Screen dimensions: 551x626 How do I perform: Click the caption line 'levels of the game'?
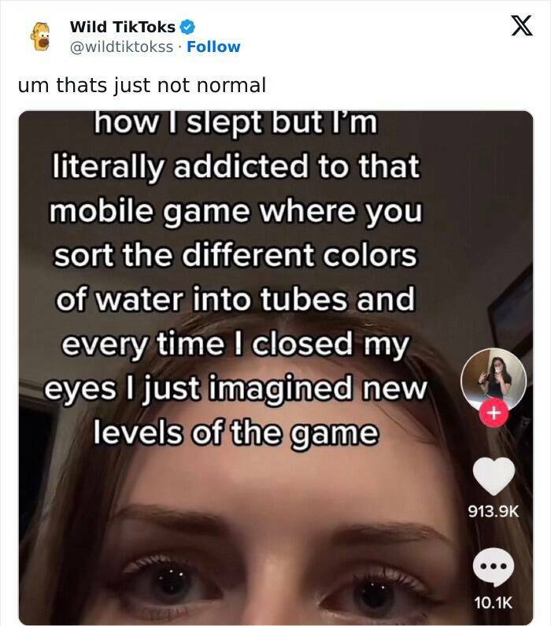click(236, 433)
